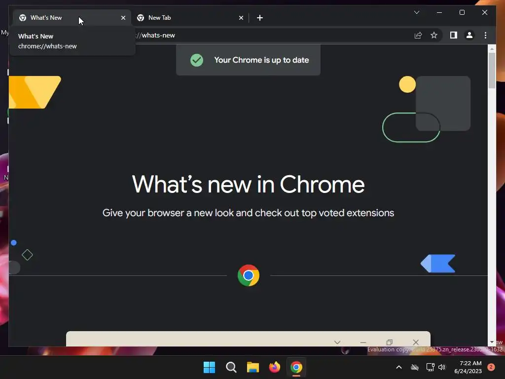The image size is (505, 379).
Task: Click the OneDrive cloud tray icon
Action: [415, 367]
